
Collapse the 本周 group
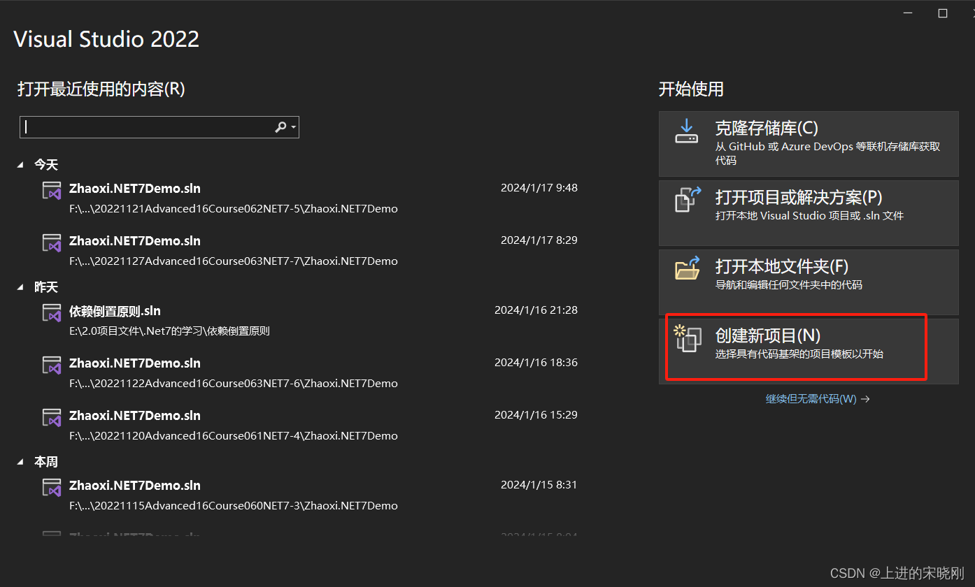22,462
